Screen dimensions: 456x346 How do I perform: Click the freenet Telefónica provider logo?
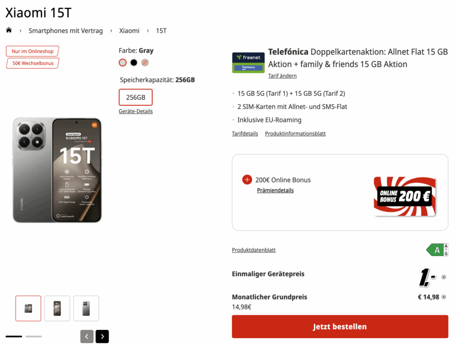pyautogui.click(x=248, y=62)
